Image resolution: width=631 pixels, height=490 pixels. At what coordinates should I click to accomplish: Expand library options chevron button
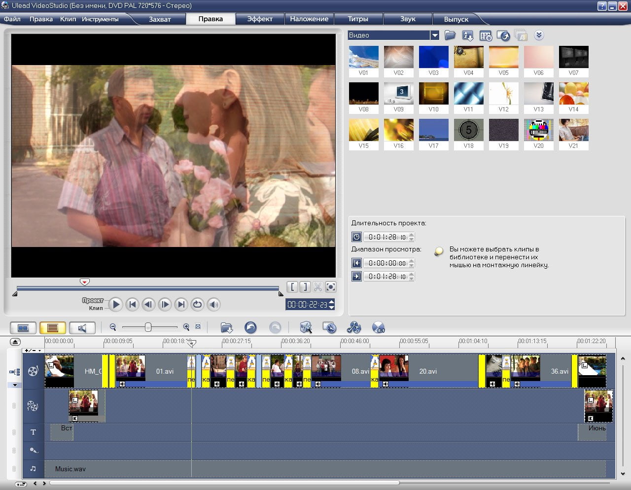(539, 35)
